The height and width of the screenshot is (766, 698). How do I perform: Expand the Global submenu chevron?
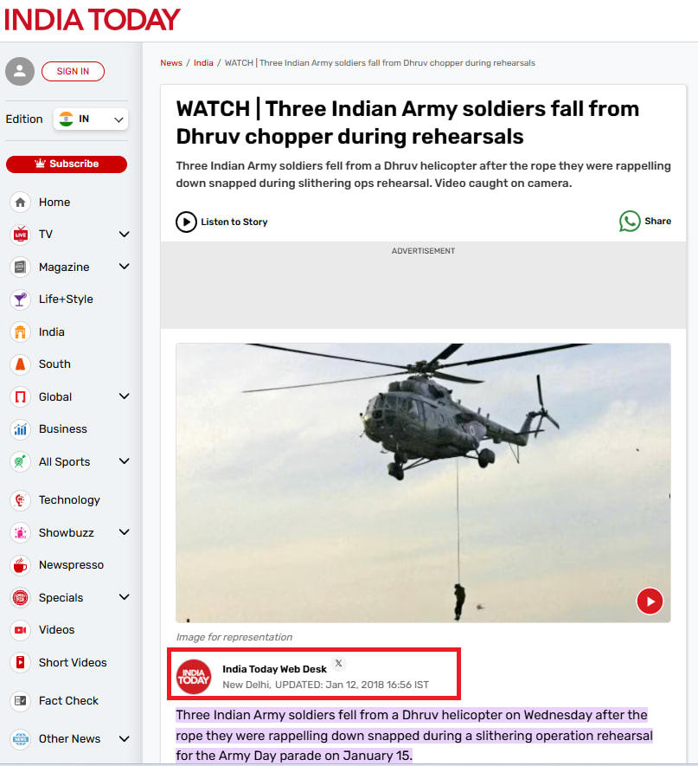(x=124, y=396)
